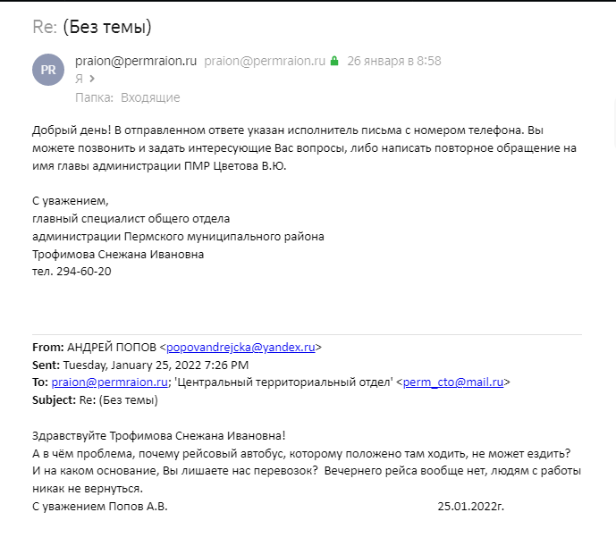Click the popovandrejcka@yandex.ru email link
The width and height of the screenshot is (616, 546).
240,348
